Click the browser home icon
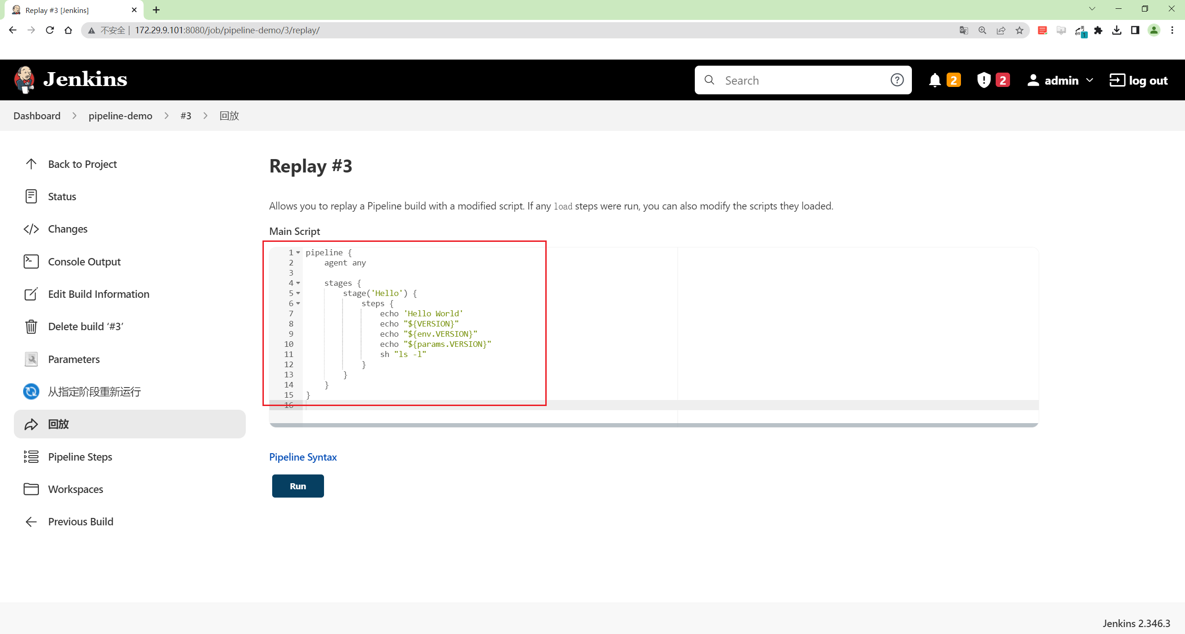 point(68,30)
